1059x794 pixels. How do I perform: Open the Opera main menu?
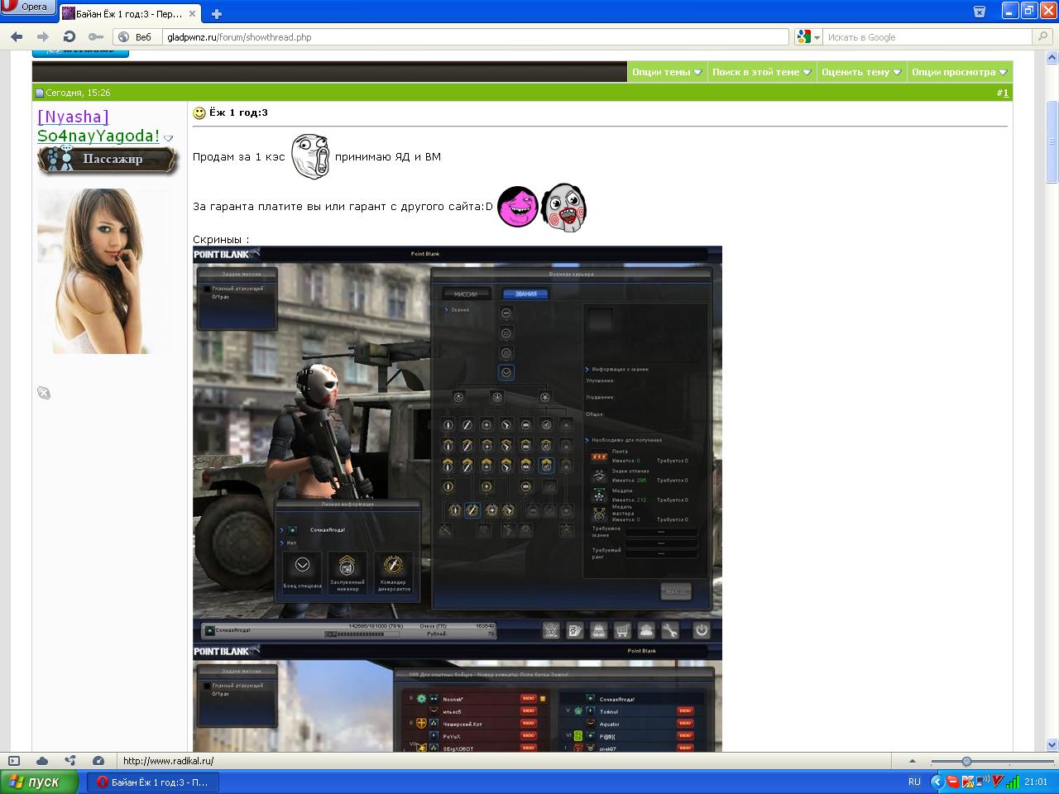tap(28, 7)
